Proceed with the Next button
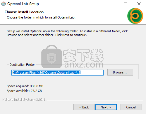146x114 pixels. [x=106, y=107]
